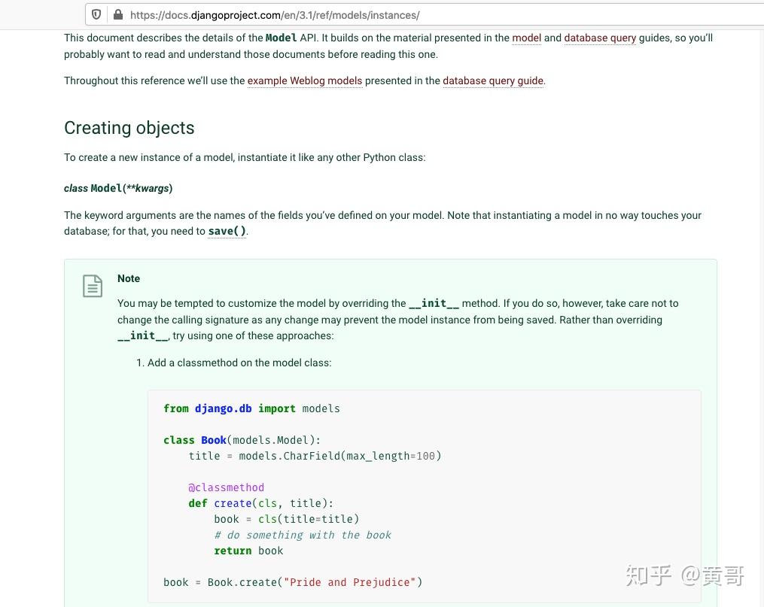Click the "Creating objects" heading
764x607 pixels.
[x=129, y=128]
